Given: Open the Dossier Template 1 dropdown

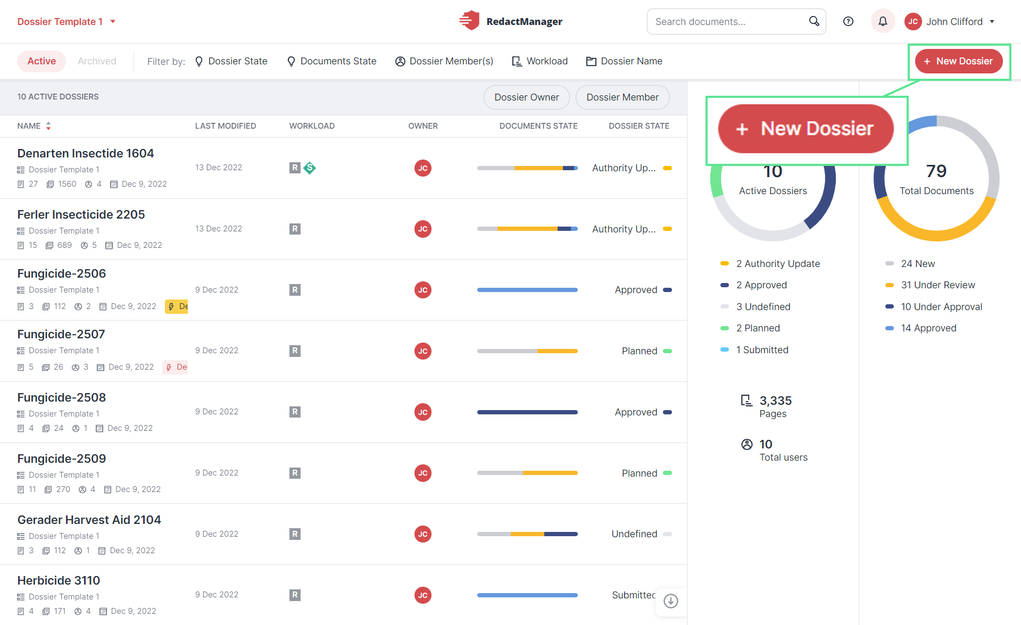Looking at the screenshot, I should tap(67, 21).
